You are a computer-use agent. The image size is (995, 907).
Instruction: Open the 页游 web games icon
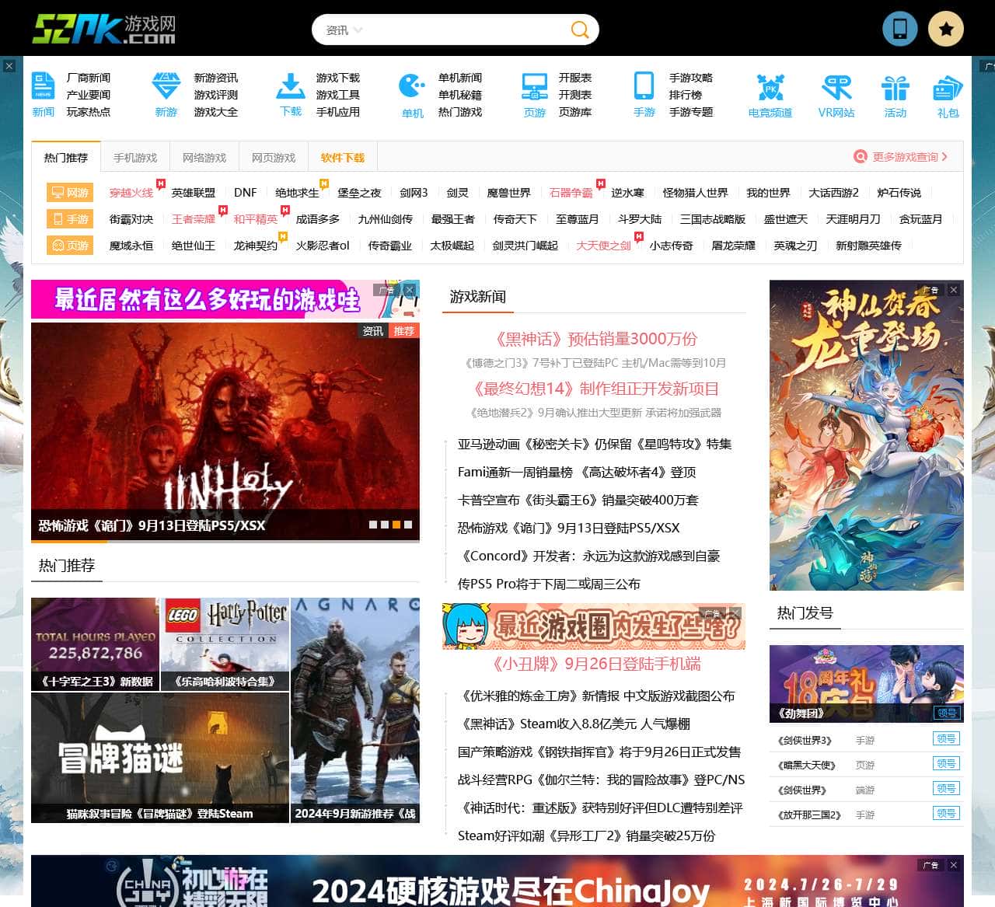click(x=535, y=95)
